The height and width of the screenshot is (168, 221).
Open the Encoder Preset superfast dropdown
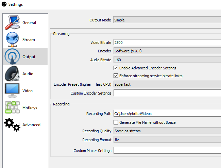tap(167, 84)
